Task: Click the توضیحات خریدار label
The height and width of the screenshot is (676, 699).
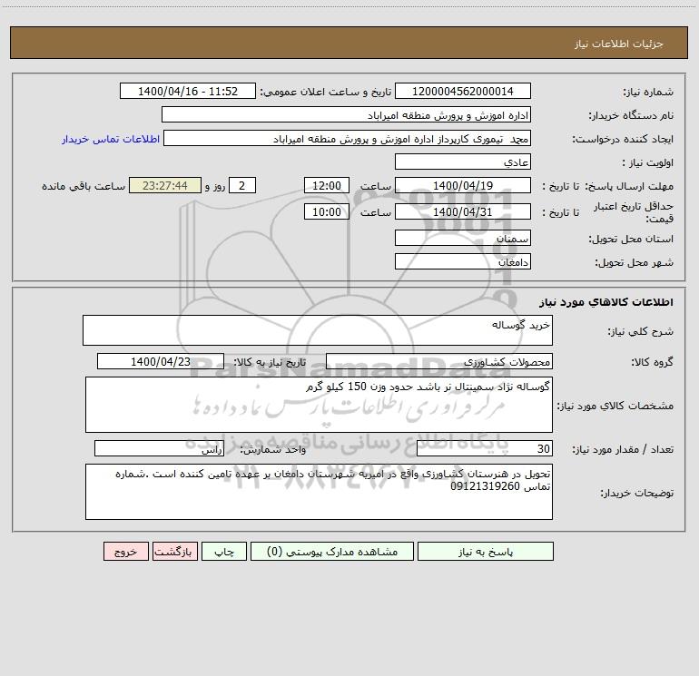Action: point(636,493)
